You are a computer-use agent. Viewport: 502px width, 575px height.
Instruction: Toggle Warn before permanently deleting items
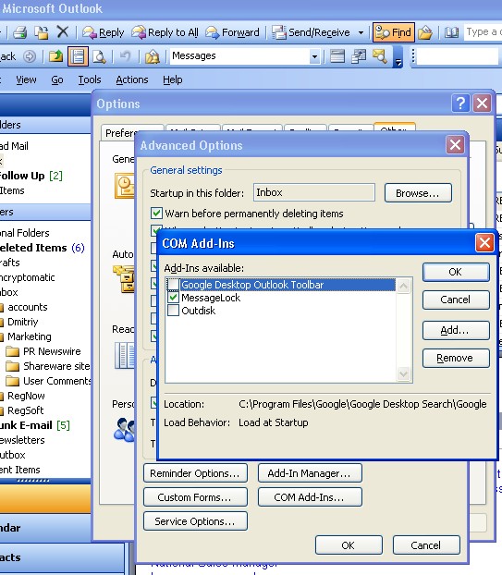pyautogui.click(x=156, y=214)
